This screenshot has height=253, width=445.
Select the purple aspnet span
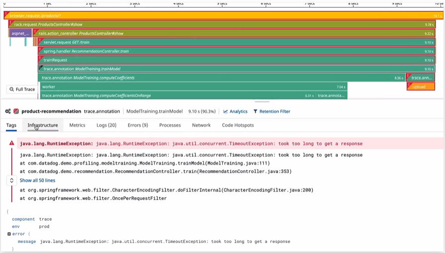click(20, 33)
